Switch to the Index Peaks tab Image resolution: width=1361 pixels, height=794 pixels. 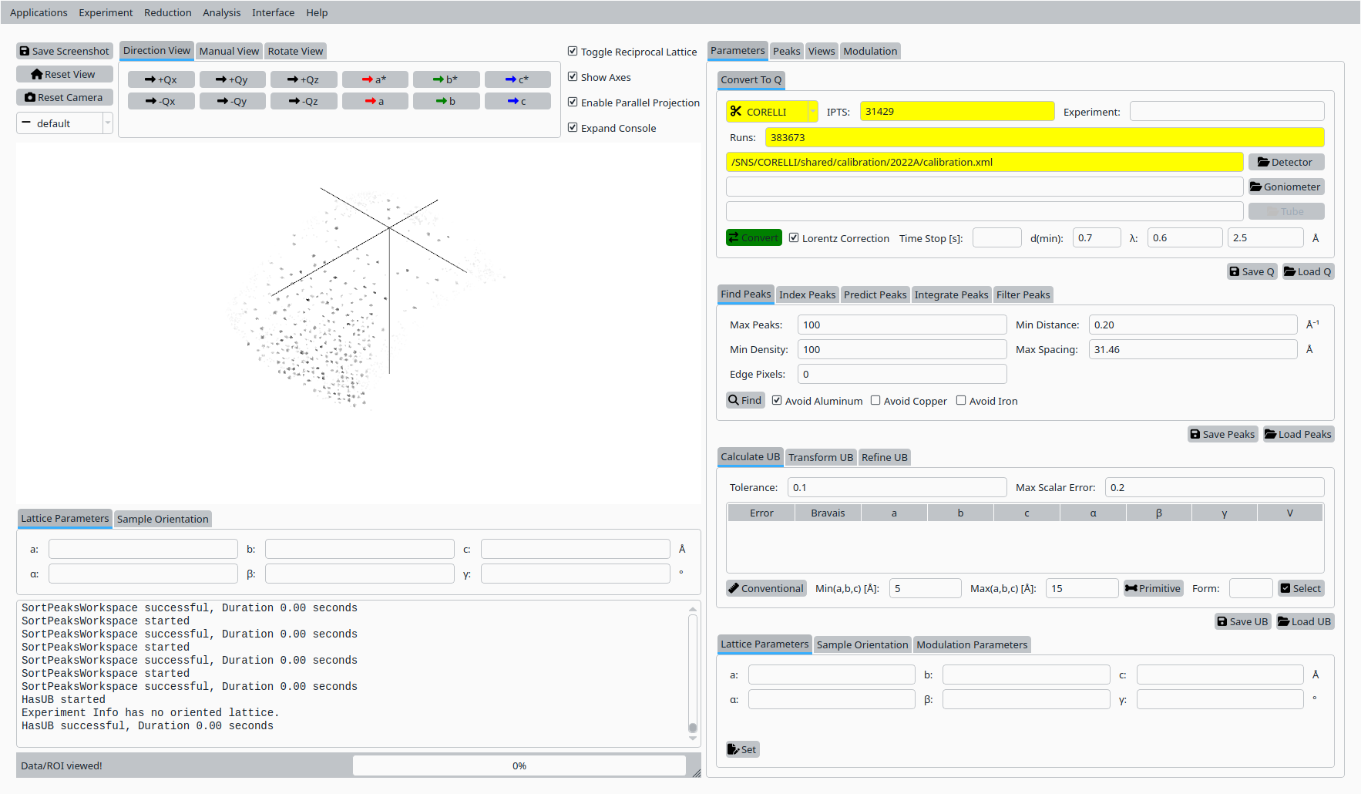pos(807,294)
